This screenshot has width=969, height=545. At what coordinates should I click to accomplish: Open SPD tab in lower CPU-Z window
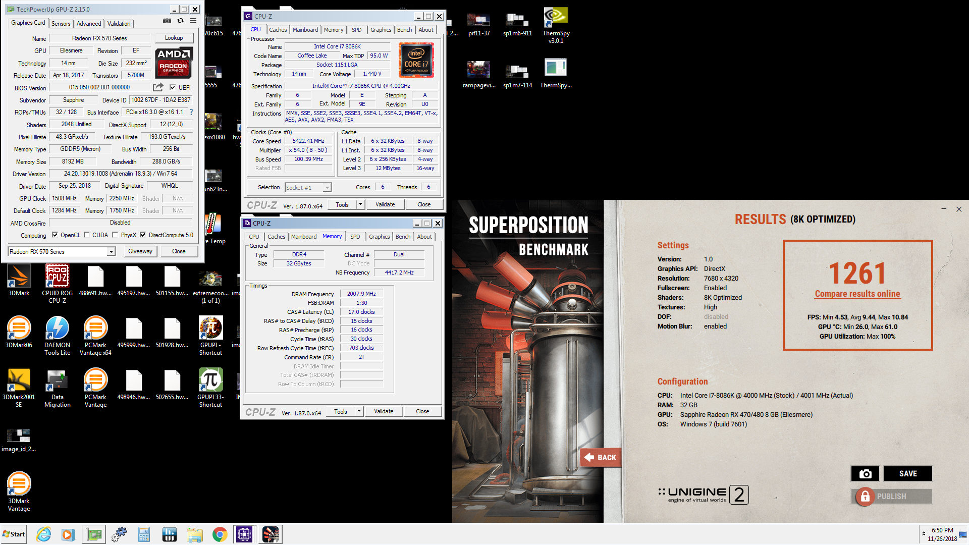355,237
